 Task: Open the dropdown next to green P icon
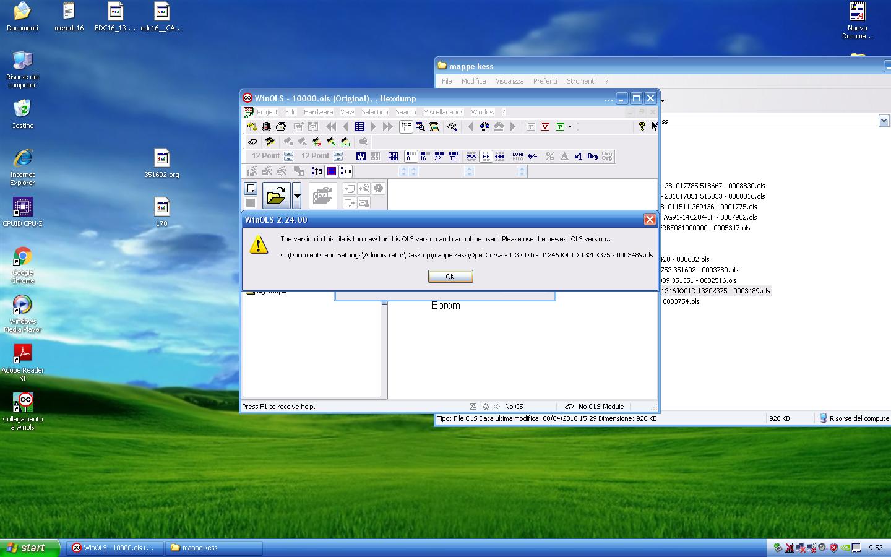(570, 127)
